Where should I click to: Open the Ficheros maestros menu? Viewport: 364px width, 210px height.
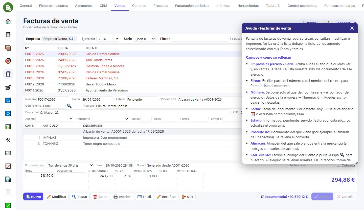53,6
